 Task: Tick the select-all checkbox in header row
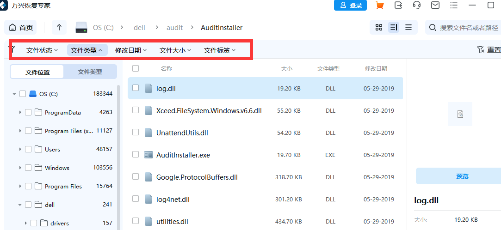click(x=136, y=68)
